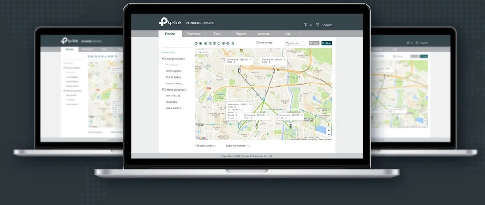The image size is (485, 205).
Task: Open the Firmware tab
Action: pos(194,34)
